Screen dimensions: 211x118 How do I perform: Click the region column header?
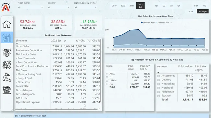tap(109, 66)
